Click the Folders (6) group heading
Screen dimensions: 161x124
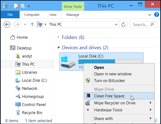[73, 37]
